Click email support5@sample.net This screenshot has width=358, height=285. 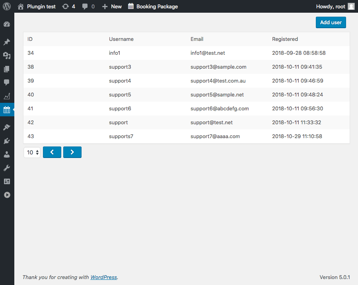pyautogui.click(x=217, y=95)
